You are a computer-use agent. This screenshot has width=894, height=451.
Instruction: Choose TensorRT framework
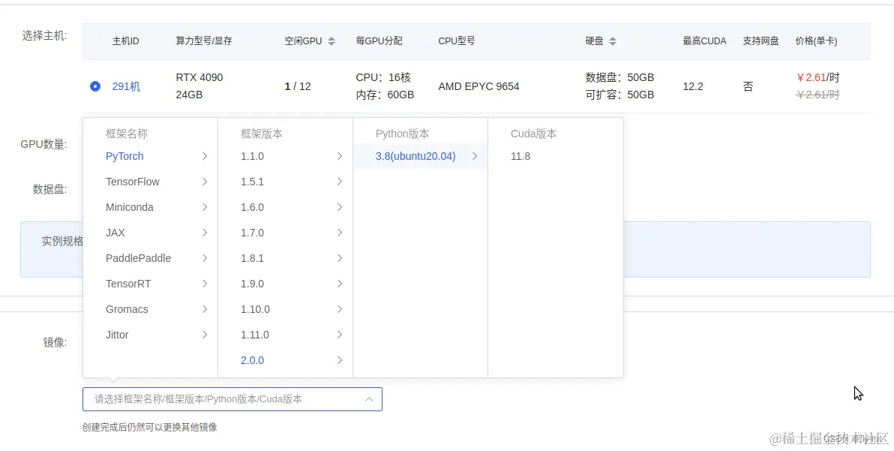pos(128,284)
